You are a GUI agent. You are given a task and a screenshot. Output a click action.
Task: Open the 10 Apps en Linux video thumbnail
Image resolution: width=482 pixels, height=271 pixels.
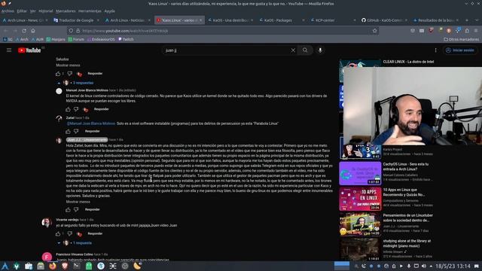tap(360, 199)
